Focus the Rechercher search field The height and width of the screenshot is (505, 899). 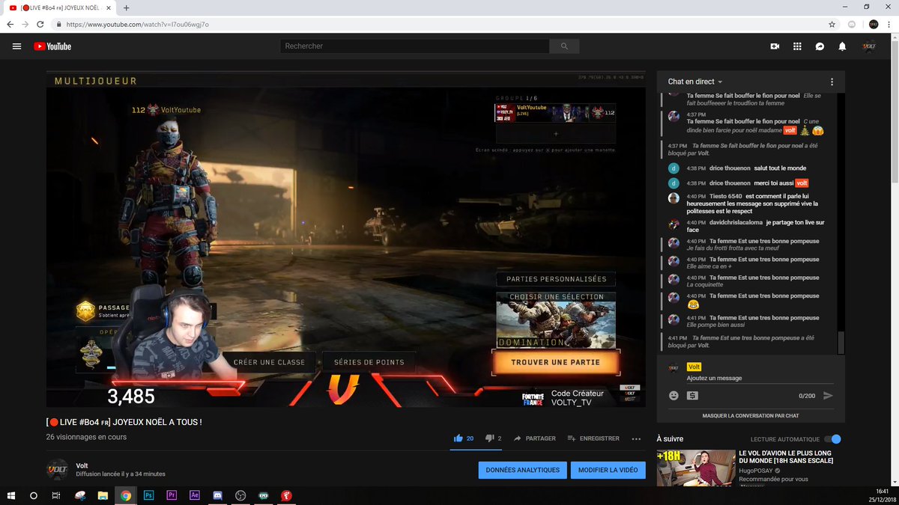pos(416,46)
